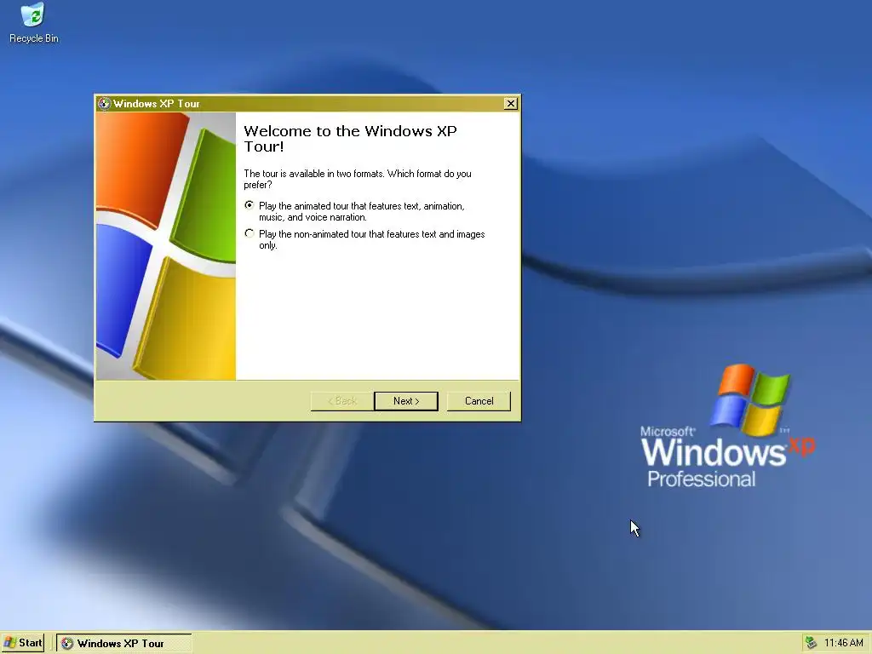Click the "Which format do you prefer?" text
The height and width of the screenshot is (654, 872).
click(358, 179)
